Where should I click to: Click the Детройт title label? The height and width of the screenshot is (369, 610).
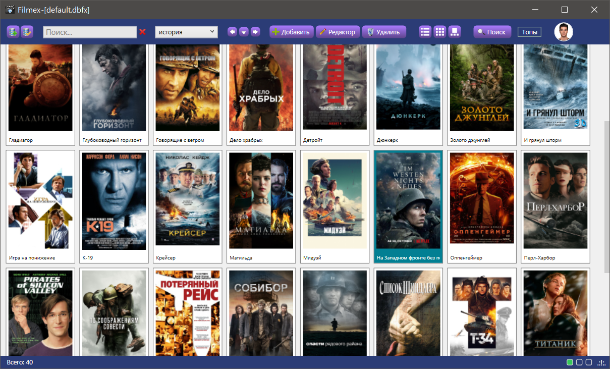[313, 140]
